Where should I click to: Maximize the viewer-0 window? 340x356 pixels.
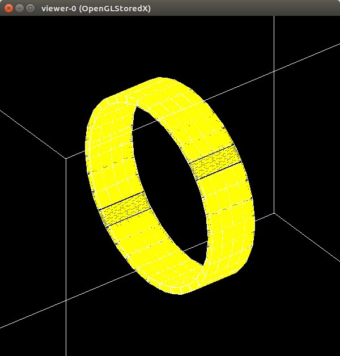pyautogui.click(x=30, y=9)
